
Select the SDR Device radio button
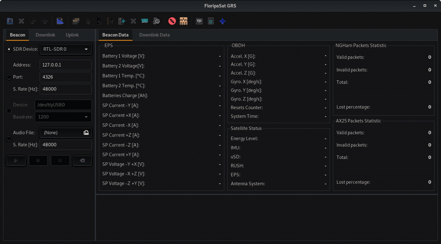[x=9, y=49]
